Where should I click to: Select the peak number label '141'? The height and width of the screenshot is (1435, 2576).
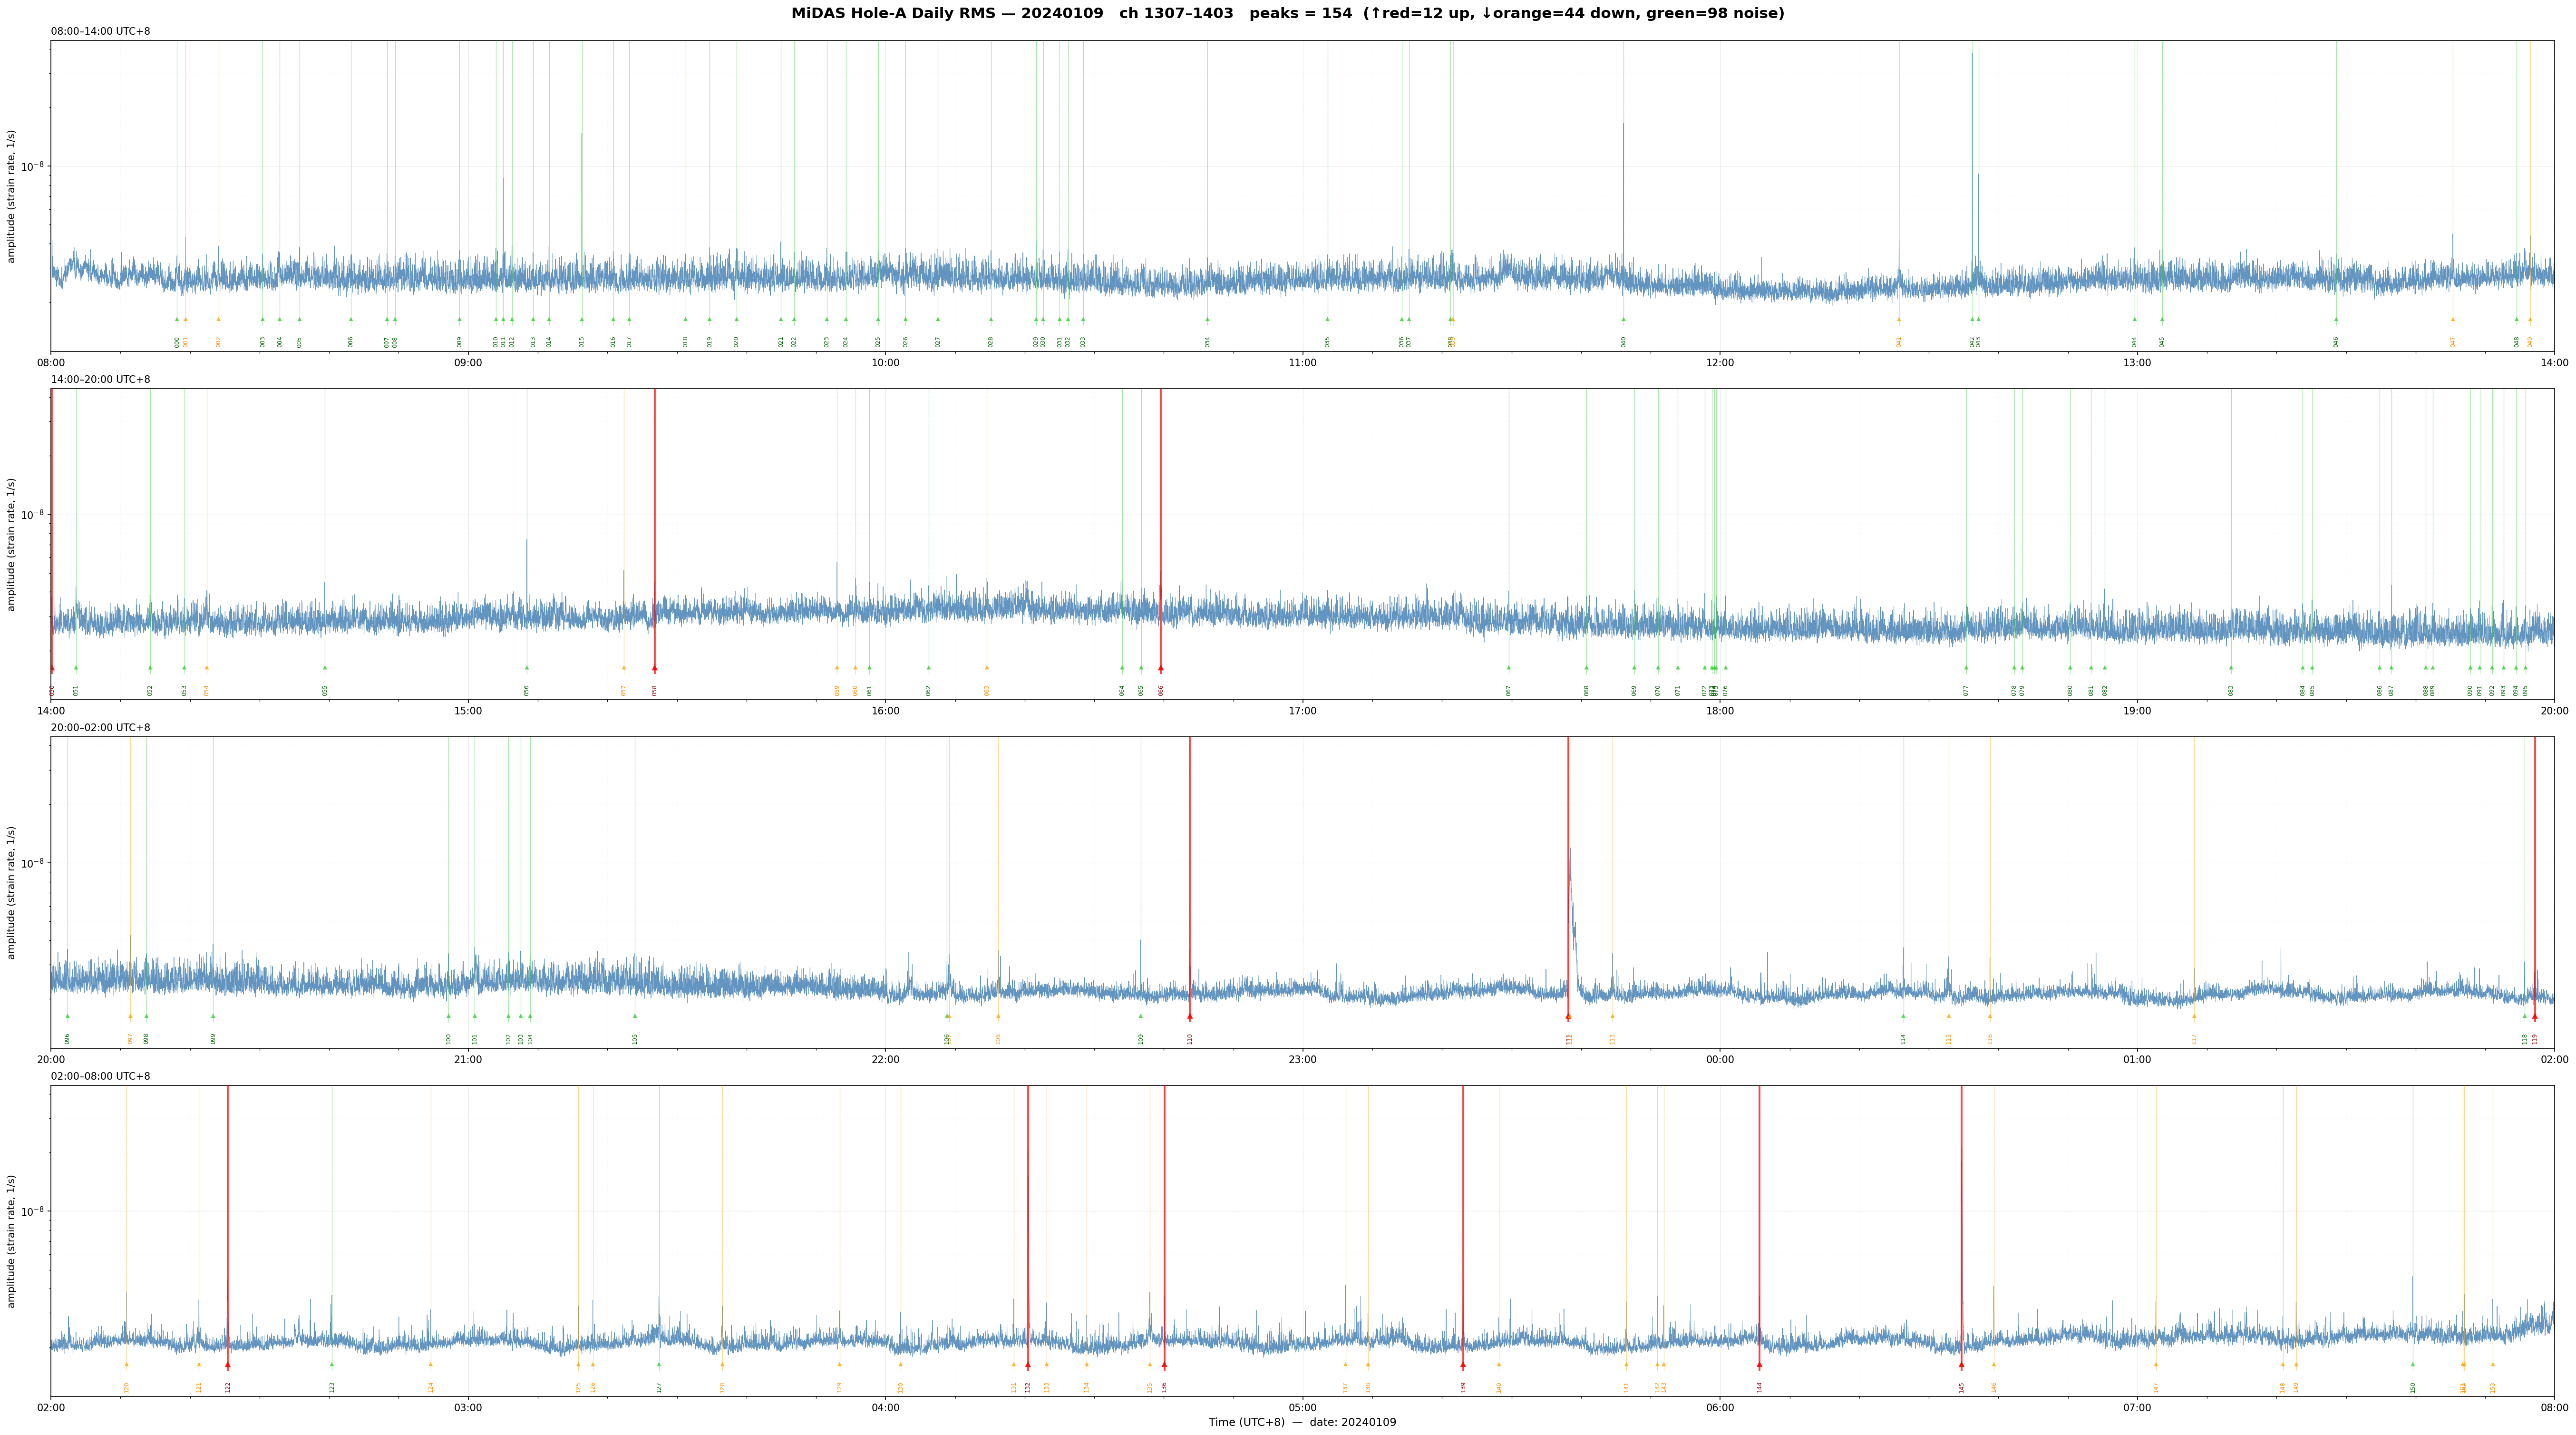pos(1627,1387)
